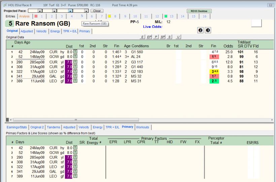Click the horizontal scrollbar thumb of Original Data
The width and height of the screenshot is (276, 182).
pyautogui.click(x=76, y=120)
